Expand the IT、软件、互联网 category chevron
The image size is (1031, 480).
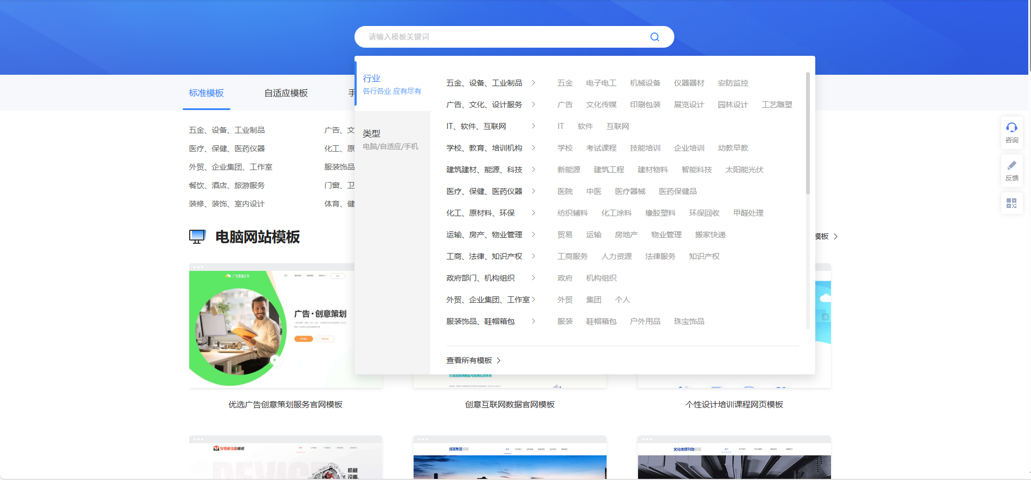(533, 126)
